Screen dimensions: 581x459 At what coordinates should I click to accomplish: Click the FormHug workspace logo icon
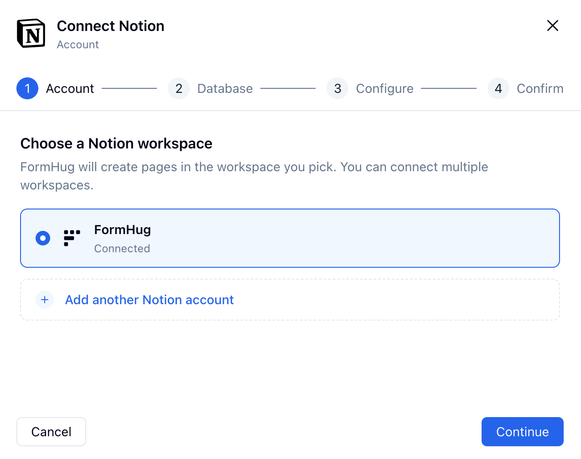pos(72,238)
